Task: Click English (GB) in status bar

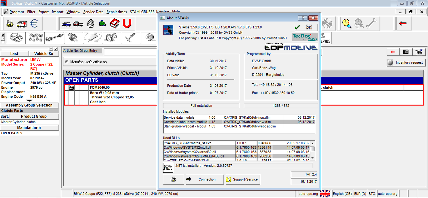Action: point(342,194)
